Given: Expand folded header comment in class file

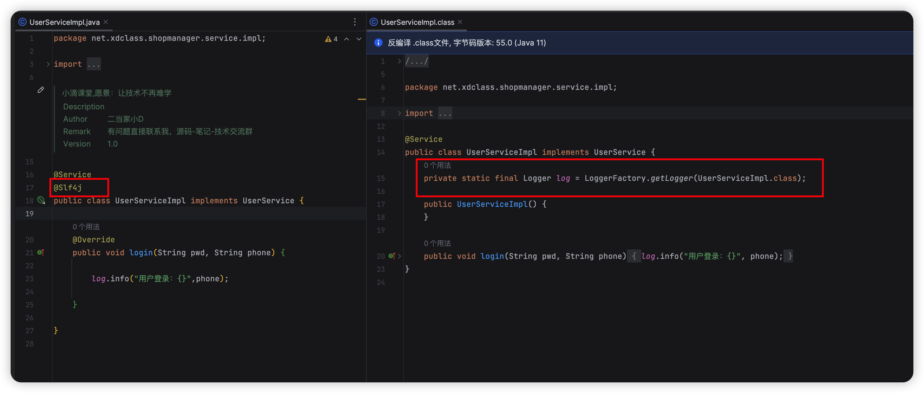Looking at the screenshot, I should [x=399, y=61].
